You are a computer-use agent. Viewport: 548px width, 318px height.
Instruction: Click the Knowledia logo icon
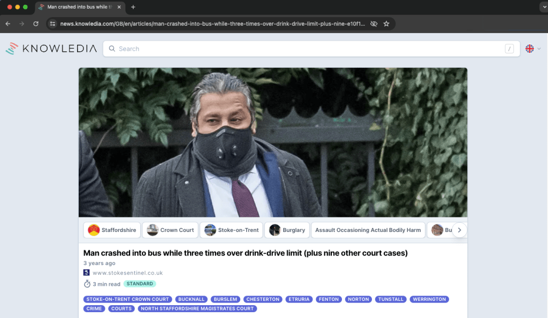pyautogui.click(x=12, y=49)
